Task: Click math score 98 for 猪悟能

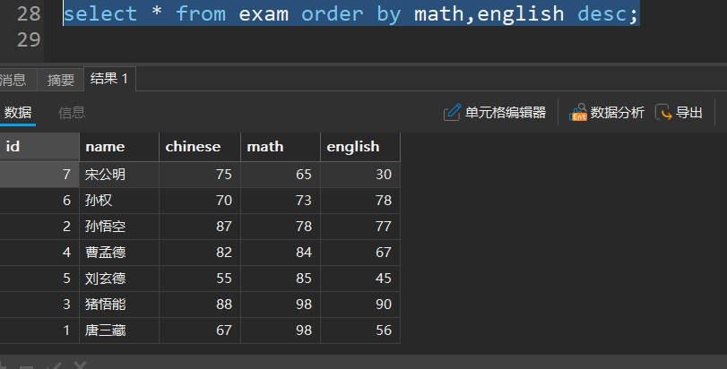Action: (x=281, y=305)
